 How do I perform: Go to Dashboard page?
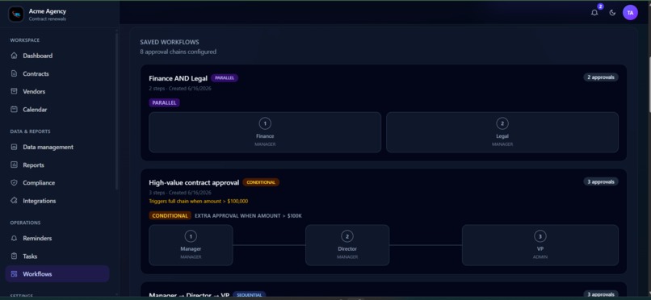[x=57, y=56]
